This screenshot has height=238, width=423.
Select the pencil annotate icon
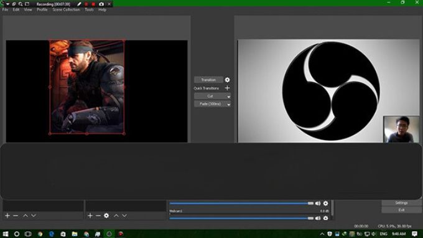point(79,4)
